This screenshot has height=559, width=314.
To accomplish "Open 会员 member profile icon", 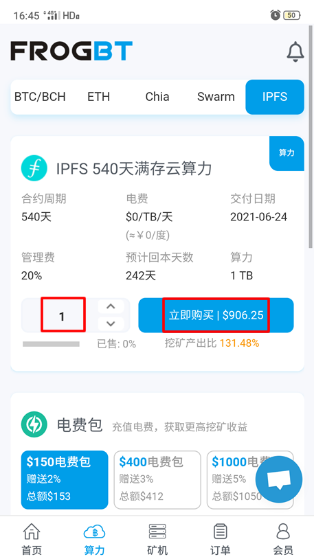I will point(283,532).
